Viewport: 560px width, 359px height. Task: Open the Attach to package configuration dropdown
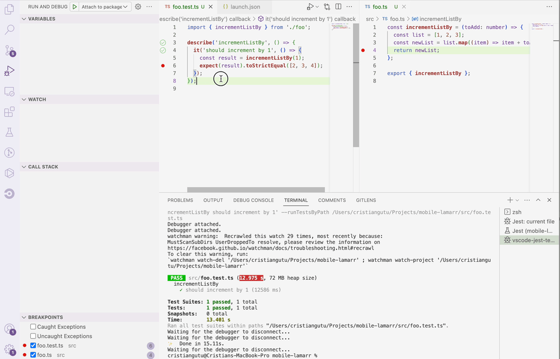click(105, 7)
